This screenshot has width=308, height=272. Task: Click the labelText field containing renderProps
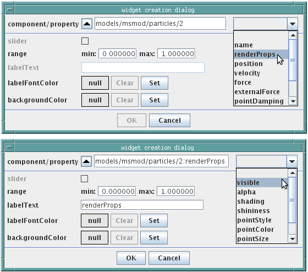point(142,205)
